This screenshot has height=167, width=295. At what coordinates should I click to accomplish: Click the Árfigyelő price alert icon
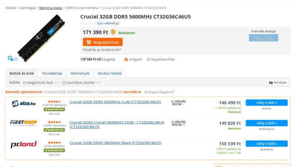click(x=125, y=59)
